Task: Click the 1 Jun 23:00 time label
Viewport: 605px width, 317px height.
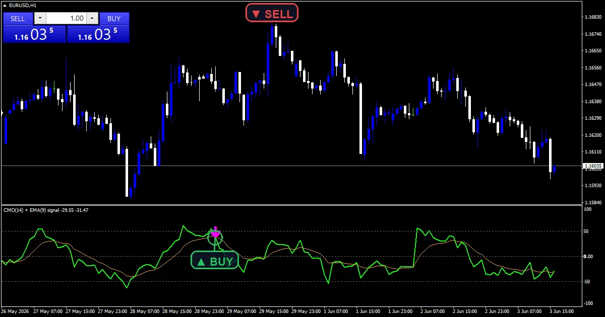Action: tap(401, 311)
